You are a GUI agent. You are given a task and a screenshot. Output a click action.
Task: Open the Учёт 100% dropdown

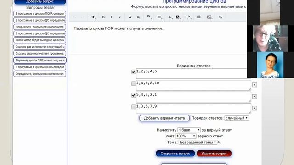tap(186, 136)
